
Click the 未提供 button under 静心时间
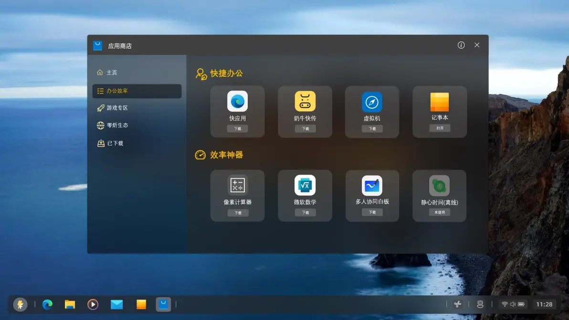pos(440,212)
